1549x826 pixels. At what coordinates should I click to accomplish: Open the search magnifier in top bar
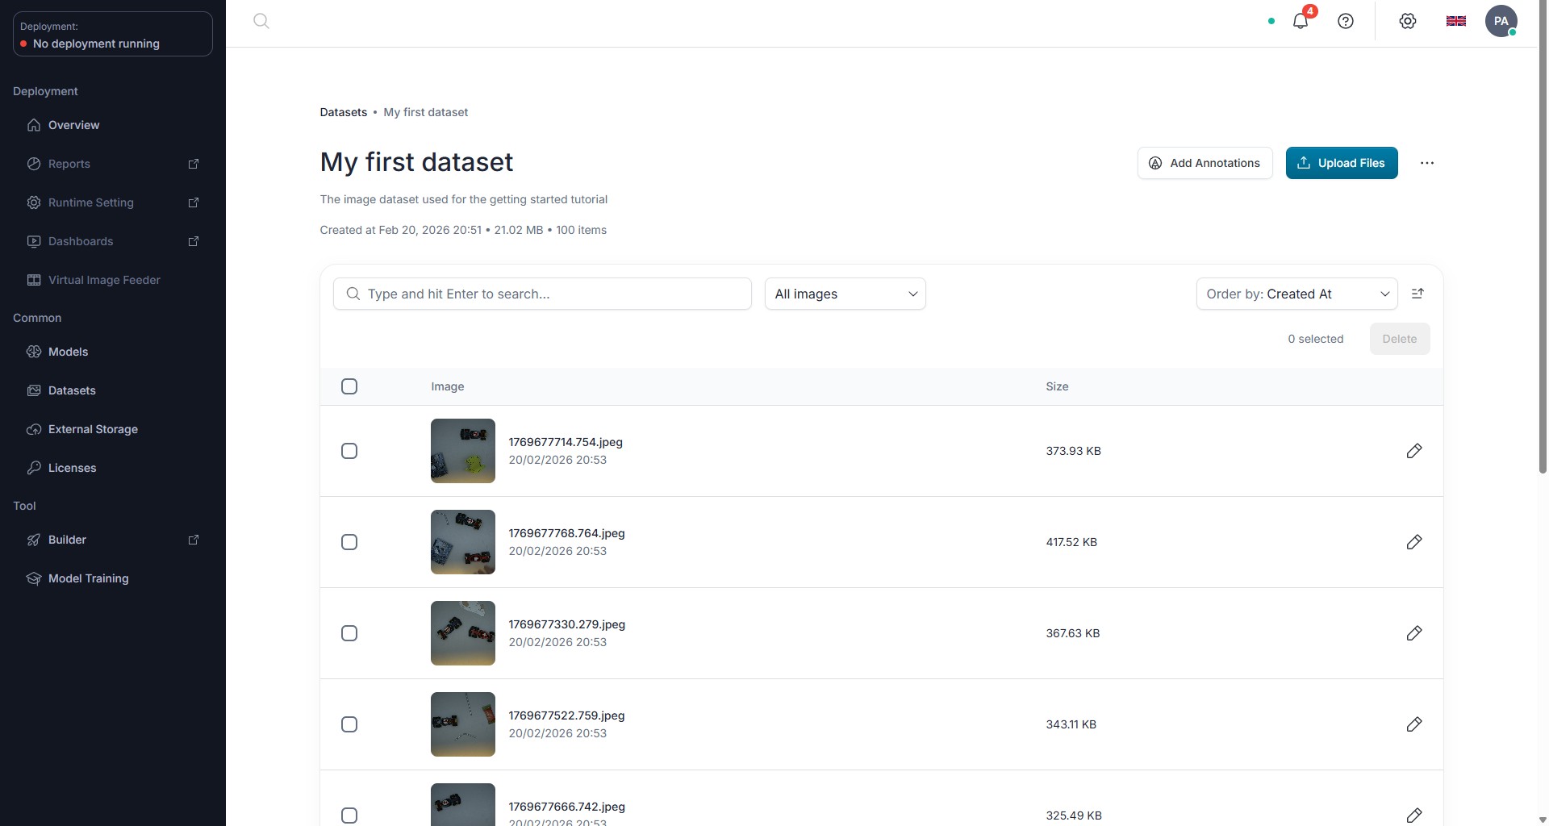coord(261,22)
